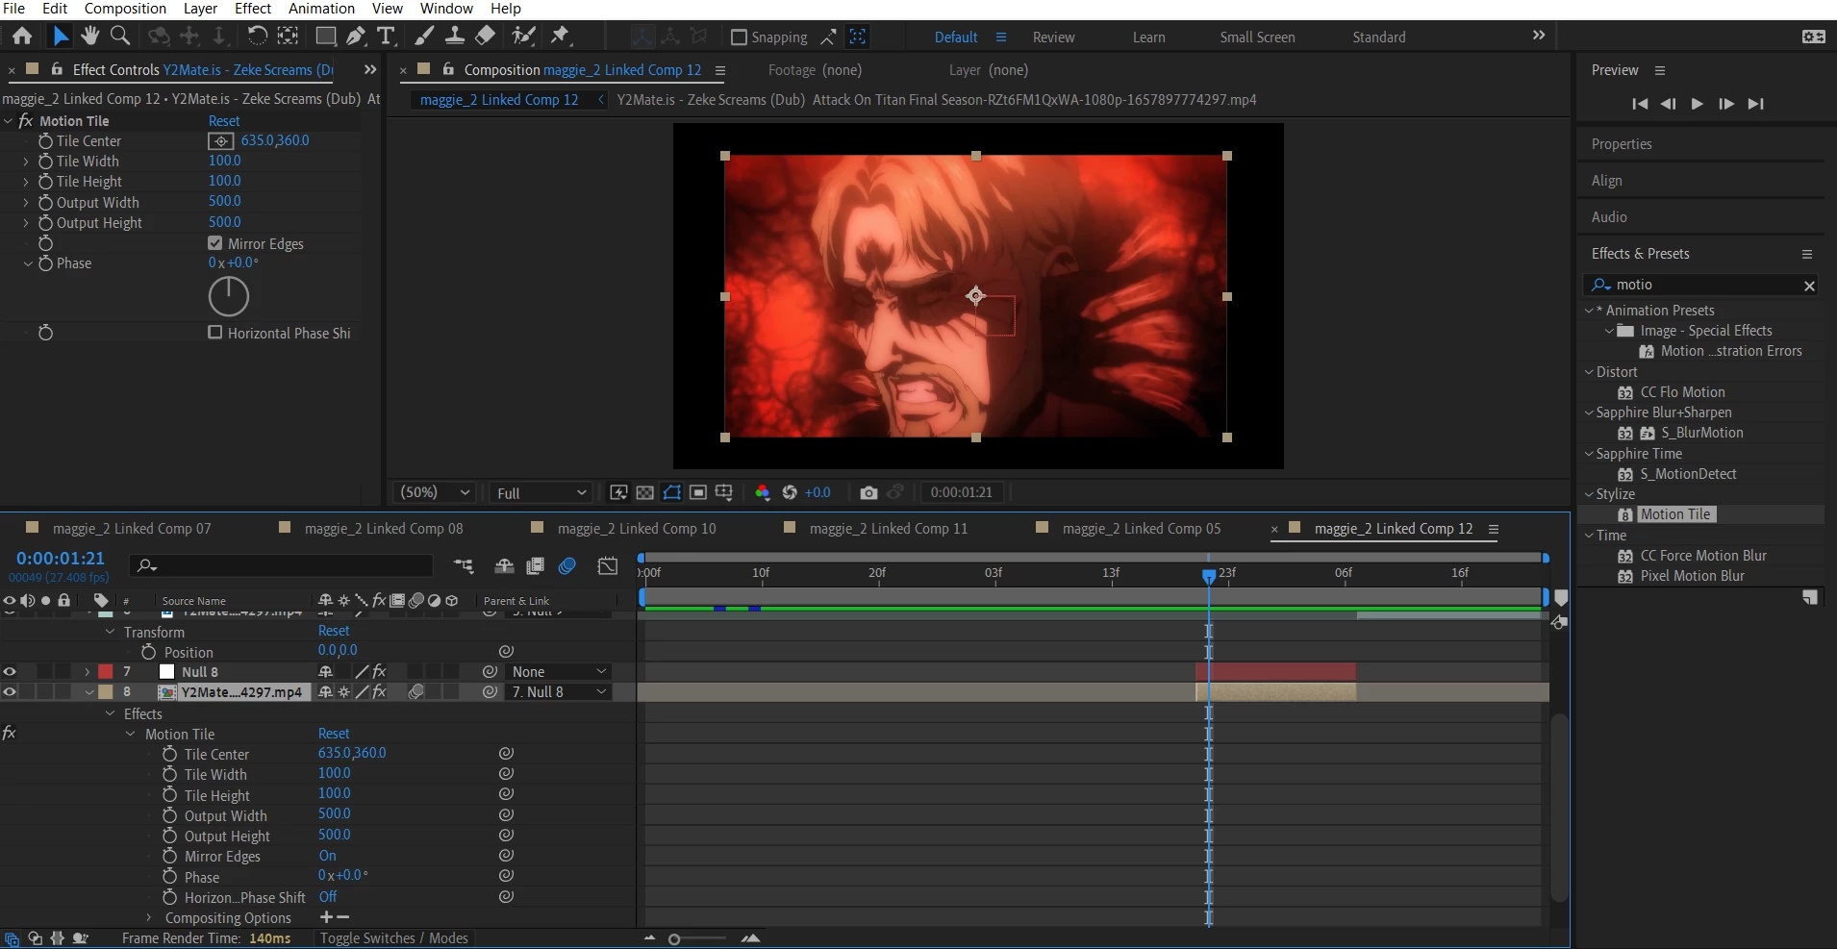
Task: Expand the Null 8 layer properties
Action: (88, 672)
